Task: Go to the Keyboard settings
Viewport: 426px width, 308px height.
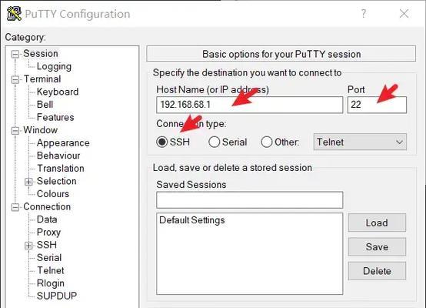Action: [58, 92]
